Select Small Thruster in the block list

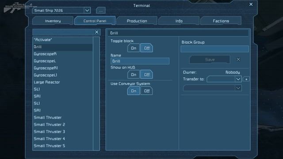coord(63,117)
